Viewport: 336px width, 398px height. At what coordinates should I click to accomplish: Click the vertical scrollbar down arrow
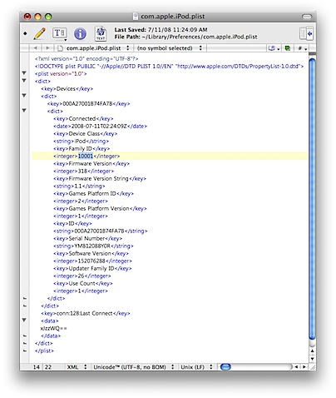[x=313, y=359]
